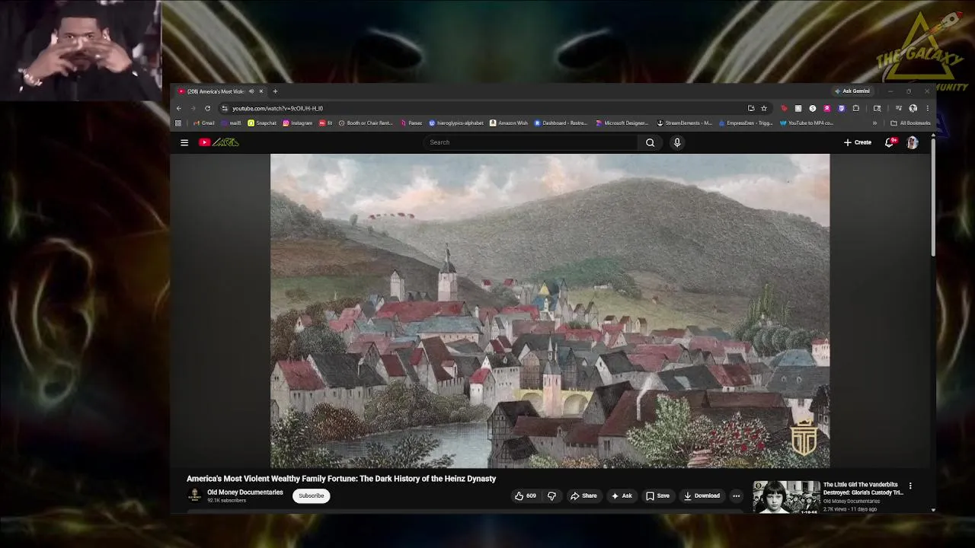Image resolution: width=975 pixels, height=548 pixels.
Task: Open Chrome profile avatar in toolbar
Action: 913,108
